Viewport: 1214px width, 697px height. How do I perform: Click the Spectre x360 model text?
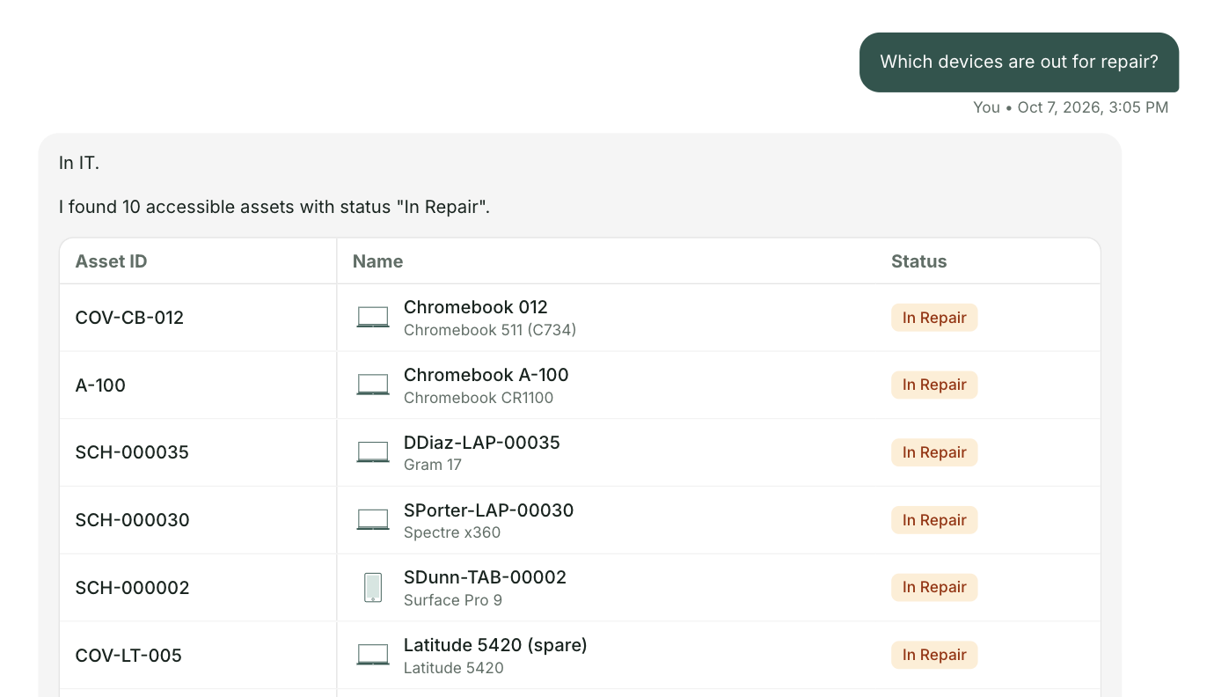coord(452,532)
